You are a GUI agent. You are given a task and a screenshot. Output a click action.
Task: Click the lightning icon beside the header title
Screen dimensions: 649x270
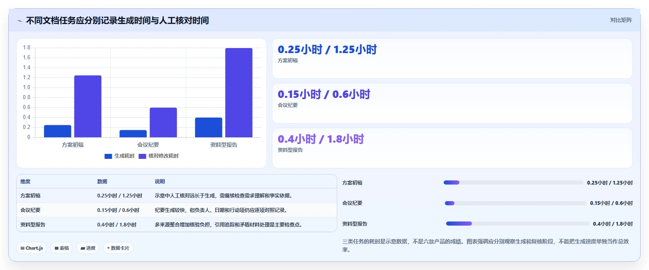click(x=20, y=21)
